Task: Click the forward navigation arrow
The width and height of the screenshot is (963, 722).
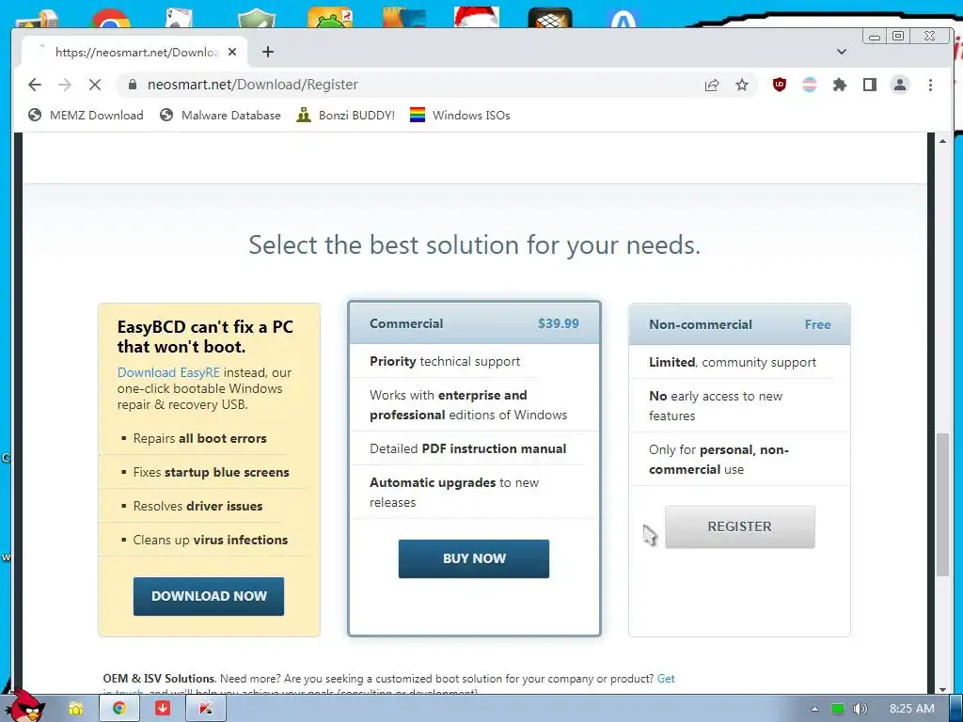Action: (x=65, y=85)
